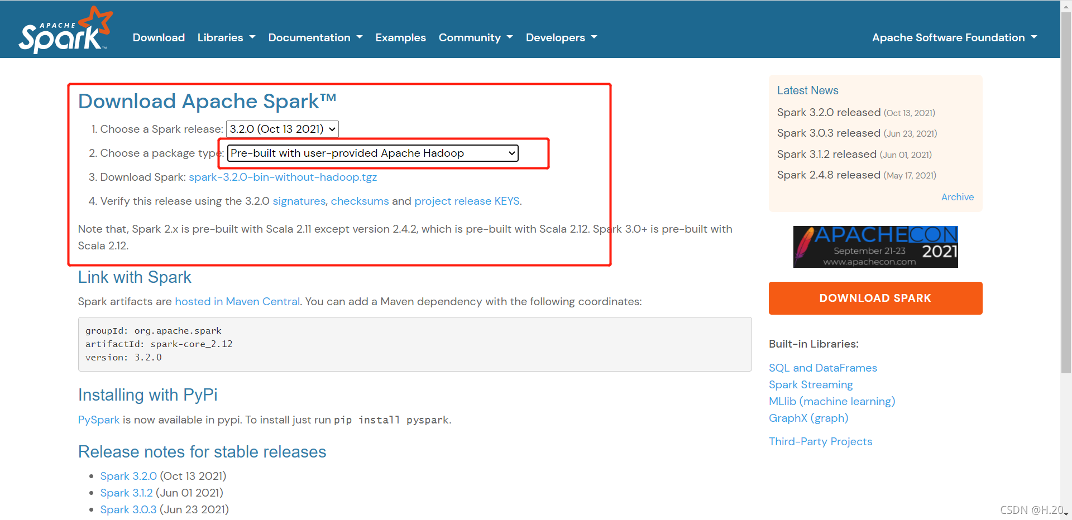Image resolution: width=1072 pixels, height=520 pixels.
Task: Open SQL and DataFrames library
Action: pos(822,368)
